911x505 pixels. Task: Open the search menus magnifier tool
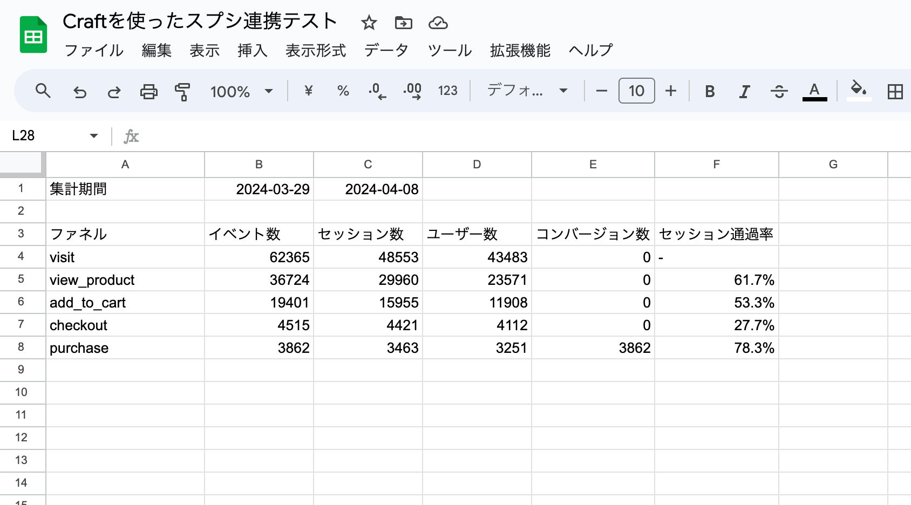click(43, 91)
